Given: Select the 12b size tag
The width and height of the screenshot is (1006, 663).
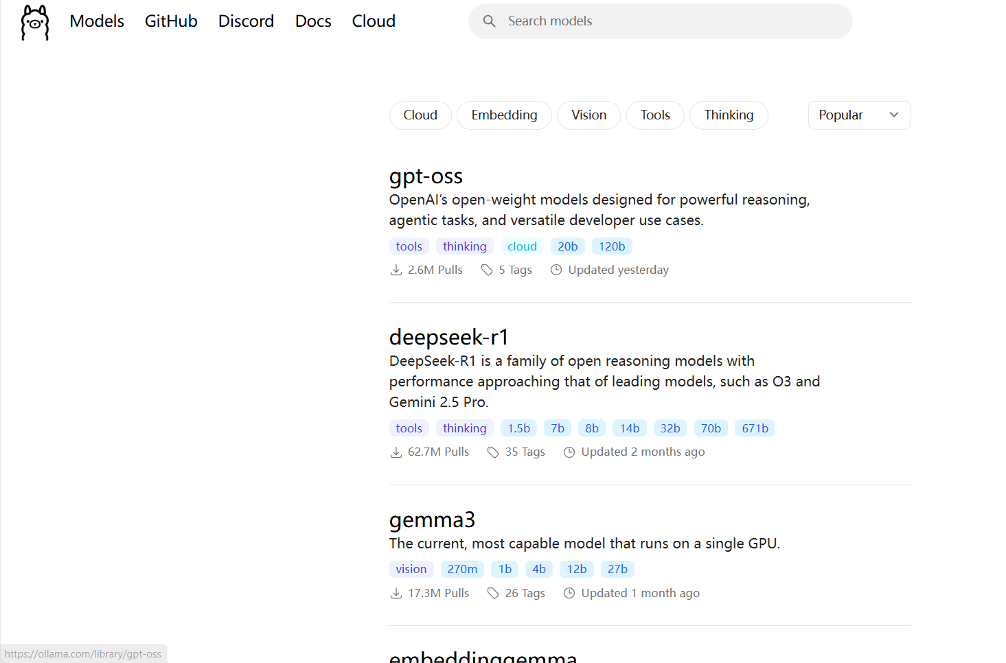Looking at the screenshot, I should click(577, 569).
